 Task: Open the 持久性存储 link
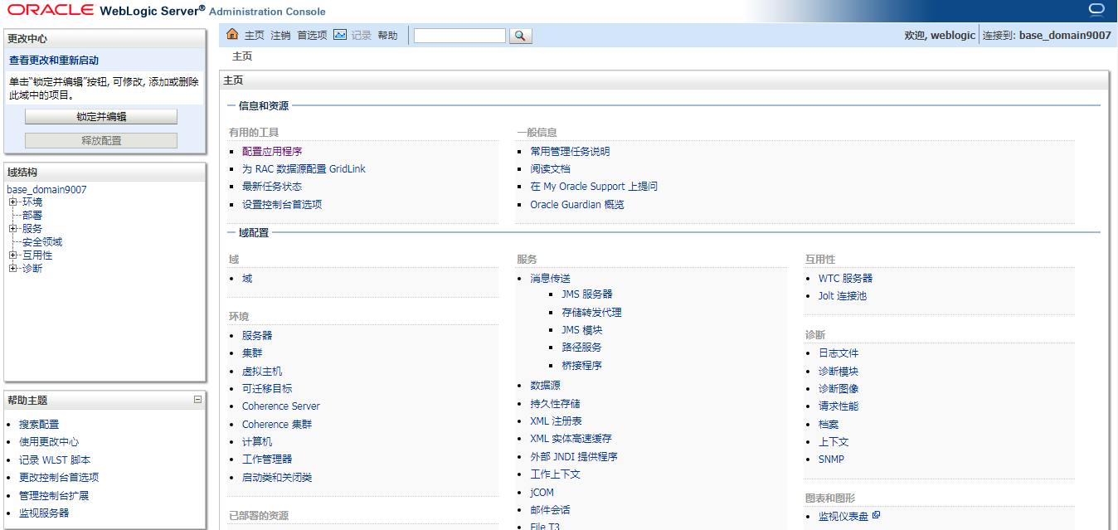[x=556, y=404]
